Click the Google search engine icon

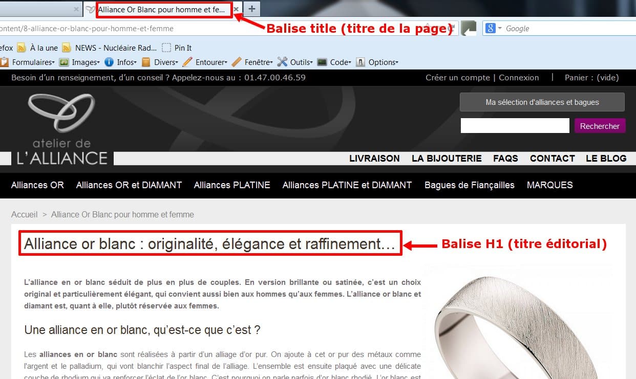pos(490,29)
